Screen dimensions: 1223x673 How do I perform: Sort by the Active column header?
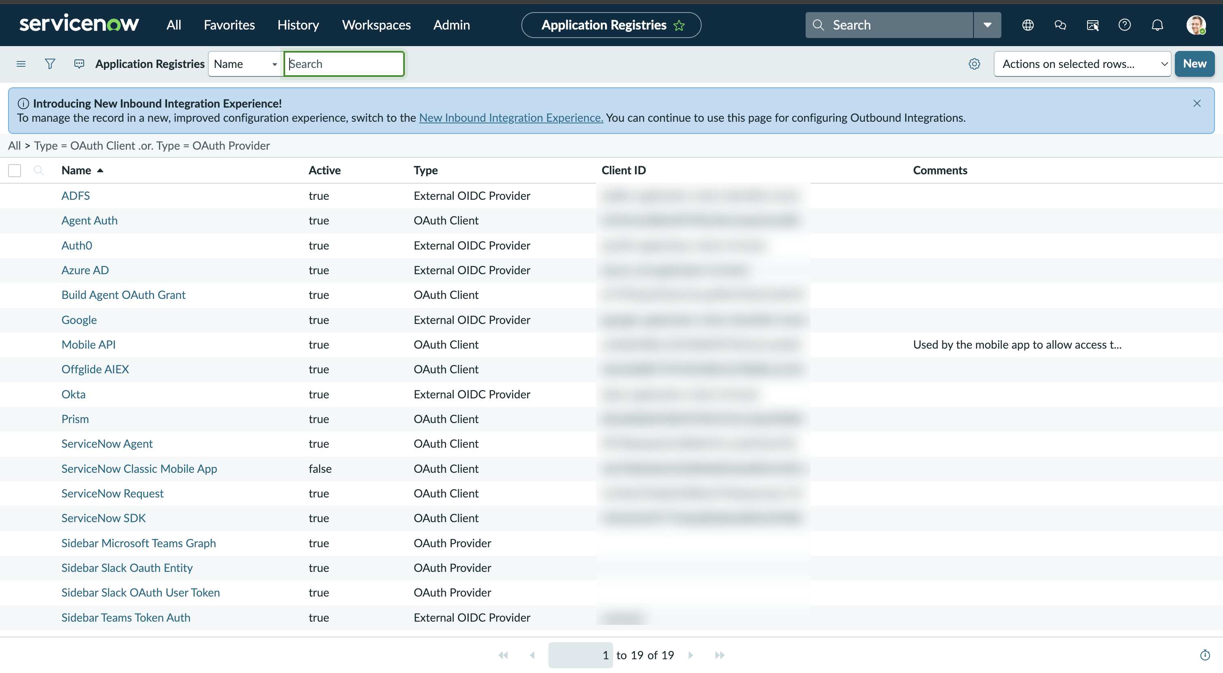click(x=324, y=170)
